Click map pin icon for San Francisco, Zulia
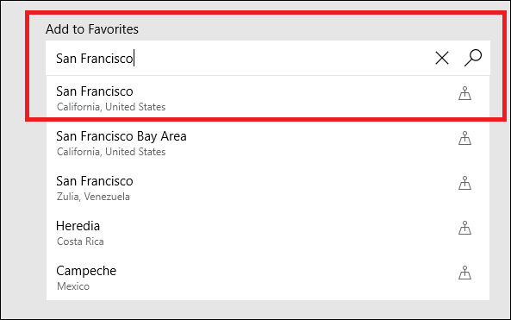The image size is (511, 320). click(464, 183)
